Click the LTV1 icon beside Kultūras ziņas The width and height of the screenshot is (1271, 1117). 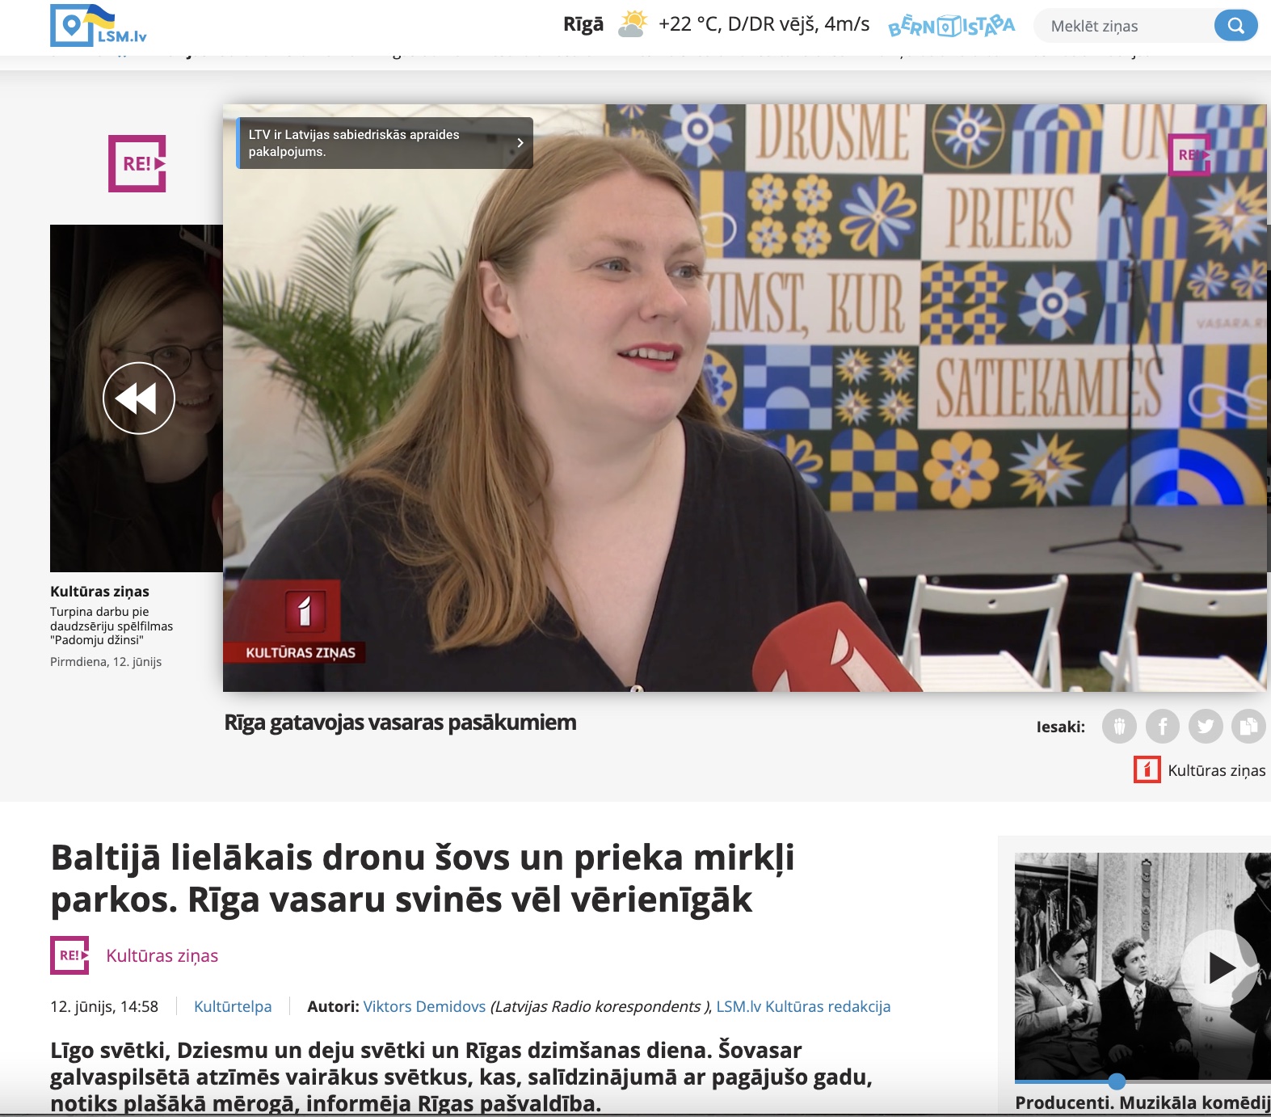(x=1147, y=770)
